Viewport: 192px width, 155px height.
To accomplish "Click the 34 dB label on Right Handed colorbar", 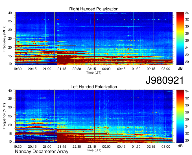I will pos(187,13).
